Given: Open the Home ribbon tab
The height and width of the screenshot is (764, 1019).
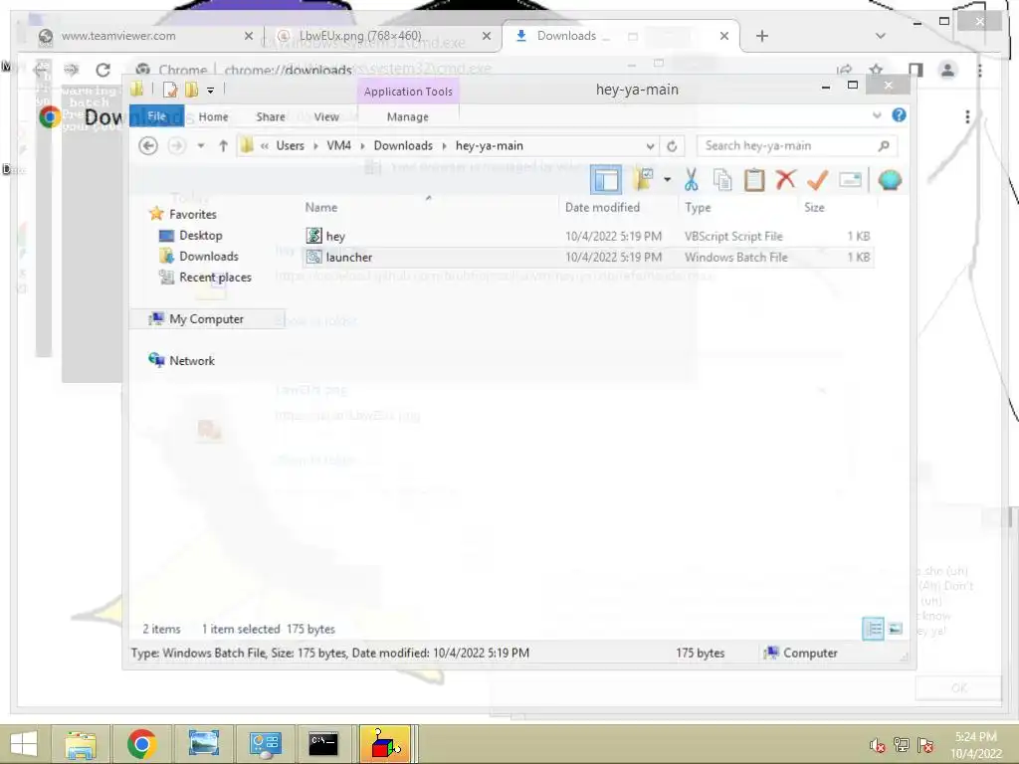Looking at the screenshot, I should coord(213,117).
